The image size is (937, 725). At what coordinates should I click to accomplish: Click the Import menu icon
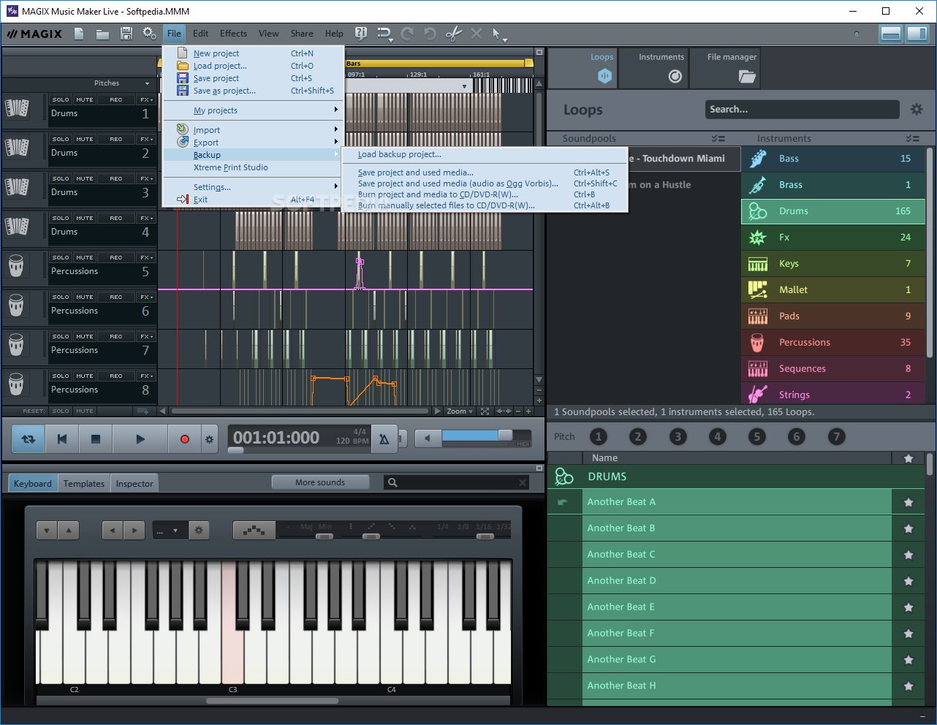(183, 129)
